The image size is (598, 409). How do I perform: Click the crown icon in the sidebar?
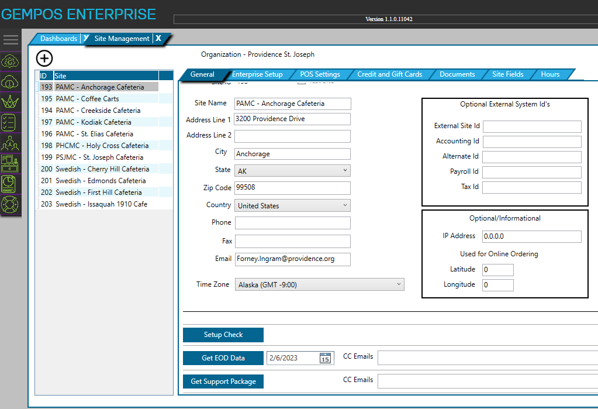click(11, 102)
